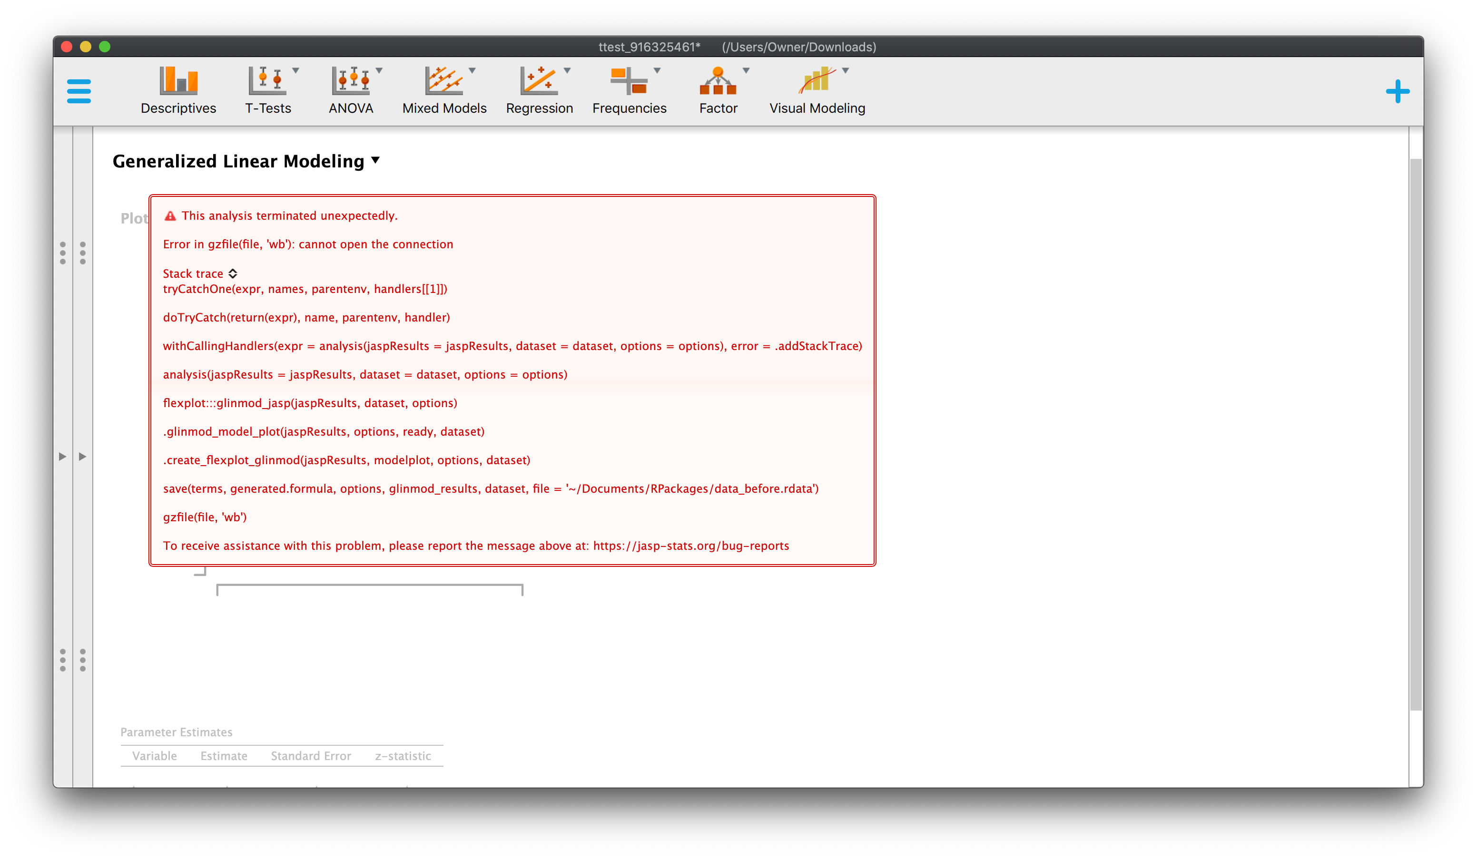Click the Parameter Estimates table header
The width and height of the screenshot is (1477, 858).
176,732
